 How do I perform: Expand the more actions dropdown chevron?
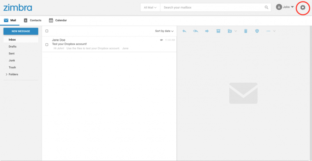[274, 31]
